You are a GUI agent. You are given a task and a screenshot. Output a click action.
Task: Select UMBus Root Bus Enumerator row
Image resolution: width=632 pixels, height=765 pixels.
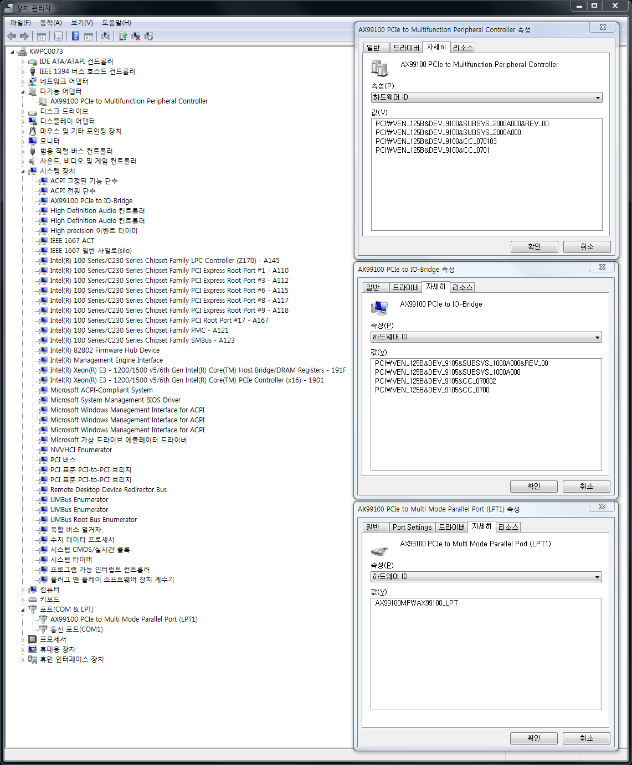point(94,520)
